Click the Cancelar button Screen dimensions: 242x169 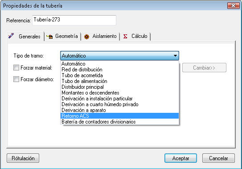click(218, 158)
